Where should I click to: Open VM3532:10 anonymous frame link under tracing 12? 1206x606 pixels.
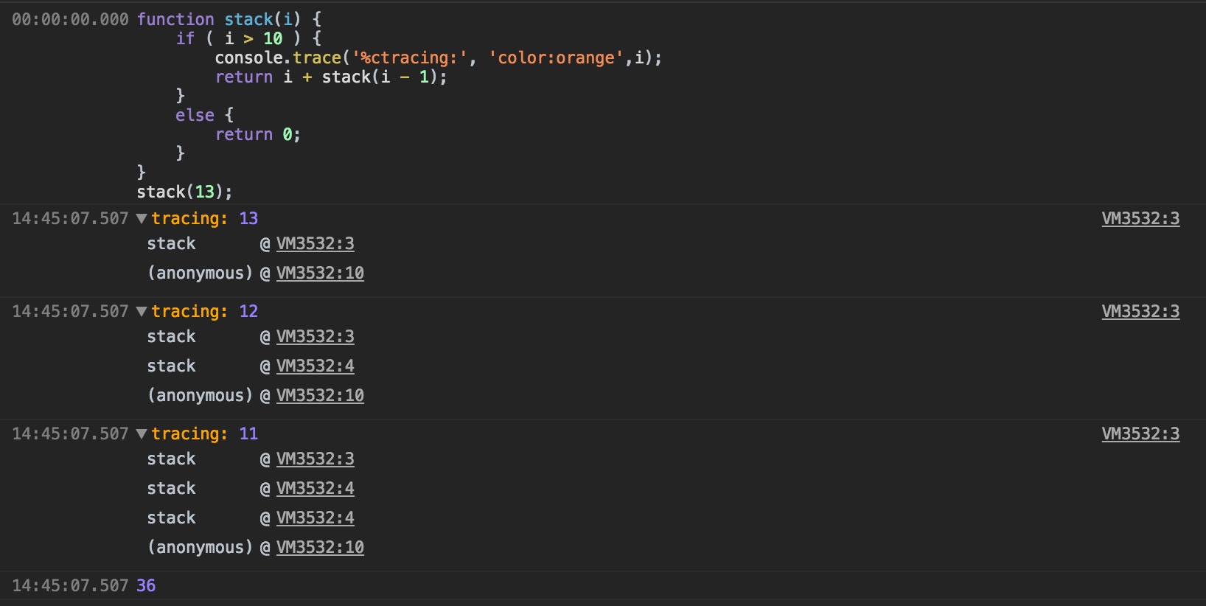point(320,396)
